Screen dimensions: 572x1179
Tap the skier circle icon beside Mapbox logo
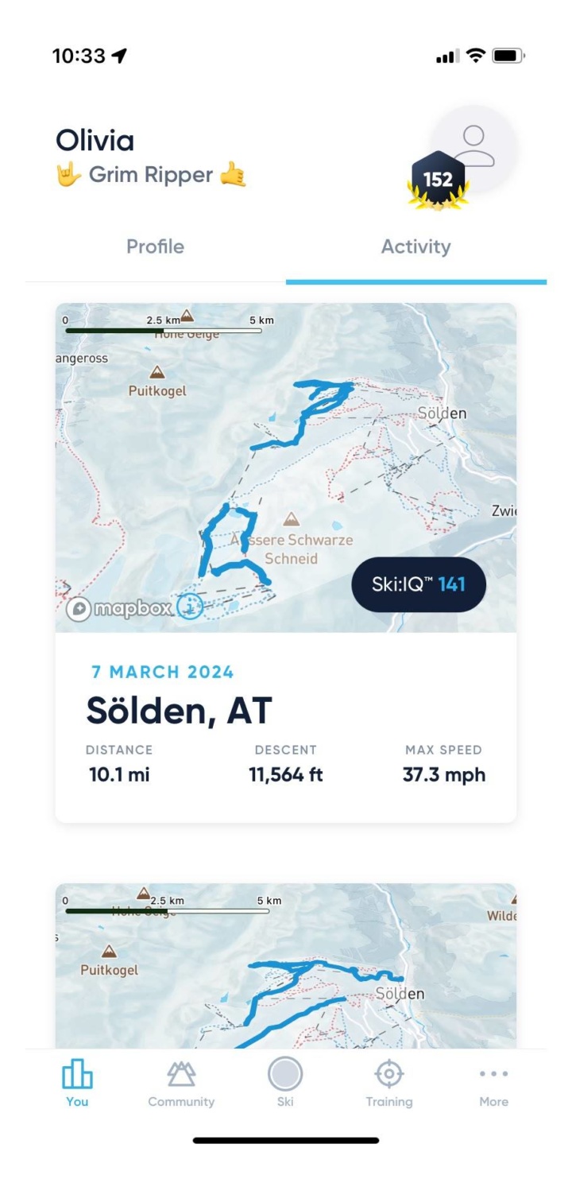[189, 607]
